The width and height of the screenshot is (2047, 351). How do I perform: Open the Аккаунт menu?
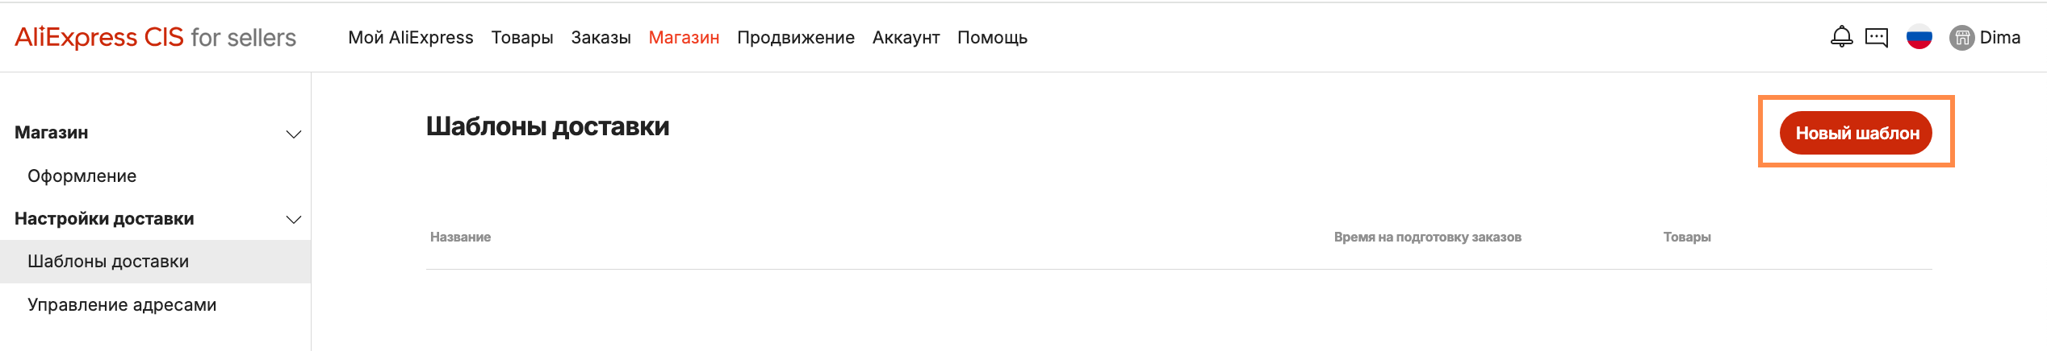906,38
